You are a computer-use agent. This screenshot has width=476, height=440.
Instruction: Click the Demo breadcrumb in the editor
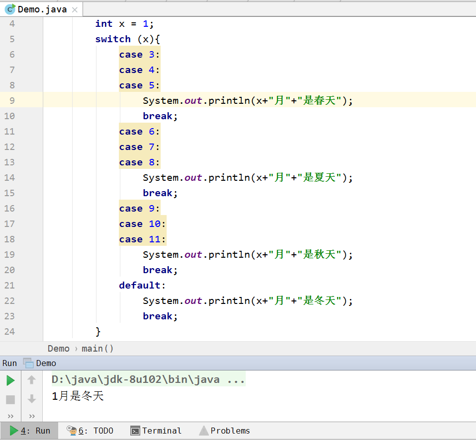pos(59,349)
